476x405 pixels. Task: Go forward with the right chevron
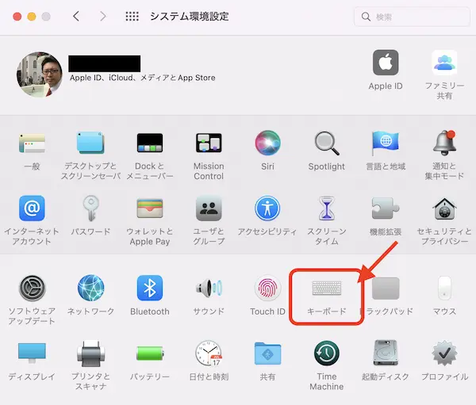tap(103, 16)
